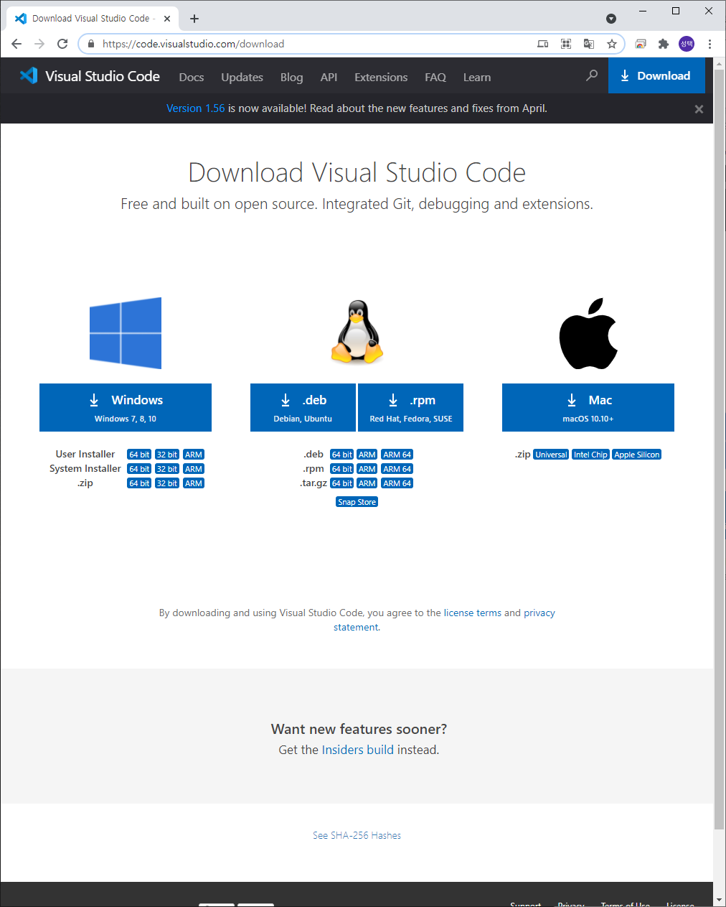Screen dimensions: 726x907
Task: Download Windows .zip 32 bit
Action: [x=167, y=483]
